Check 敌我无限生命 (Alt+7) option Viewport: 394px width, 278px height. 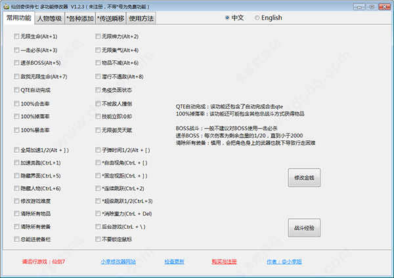(16, 77)
